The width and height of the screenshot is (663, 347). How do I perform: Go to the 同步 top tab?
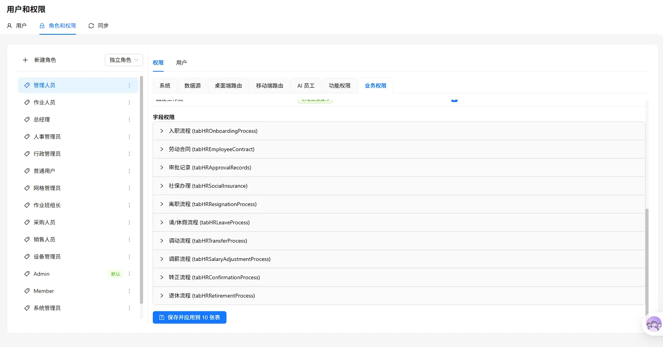99,26
